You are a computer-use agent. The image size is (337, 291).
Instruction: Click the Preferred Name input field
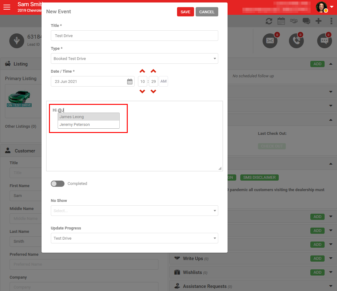click(84, 264)
